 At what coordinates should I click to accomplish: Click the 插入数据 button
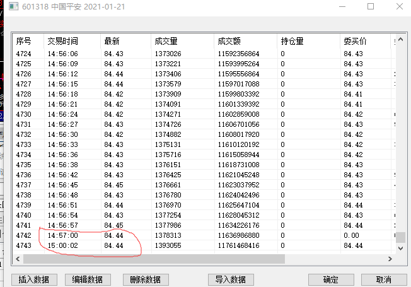[34, 279]
